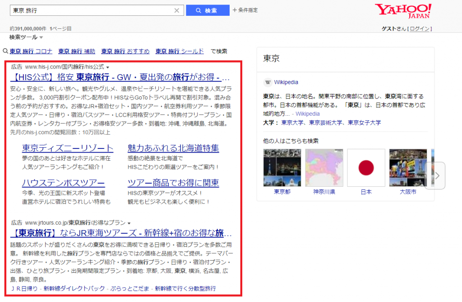Select the related search 東京 旅行 おすすめ
Viewport: 462px width, 302px height.
pos(125,51)
